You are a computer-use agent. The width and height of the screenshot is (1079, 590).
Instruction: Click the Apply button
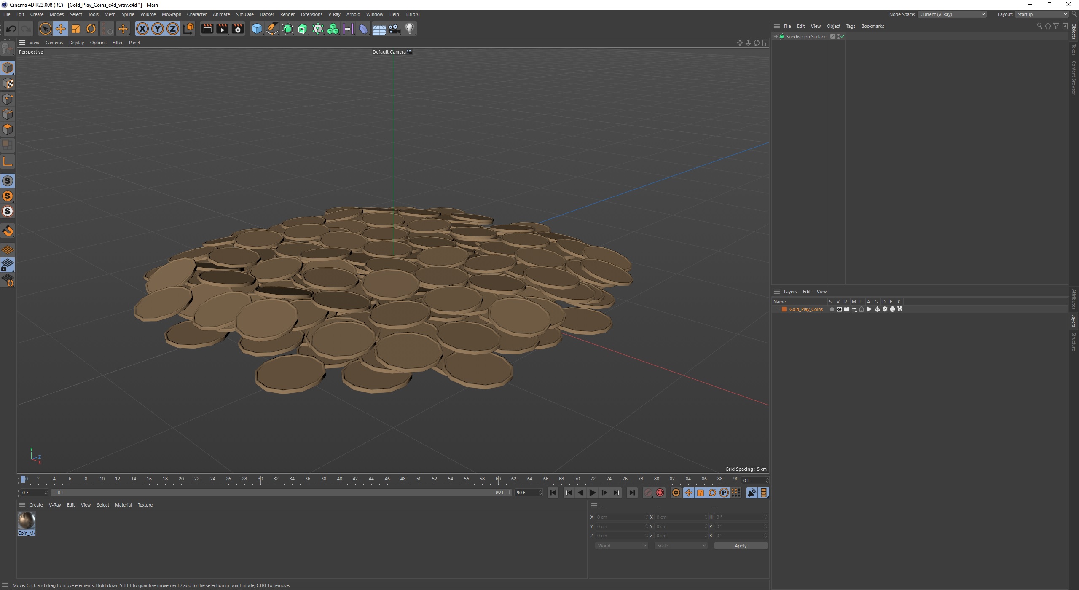point(741,546)
